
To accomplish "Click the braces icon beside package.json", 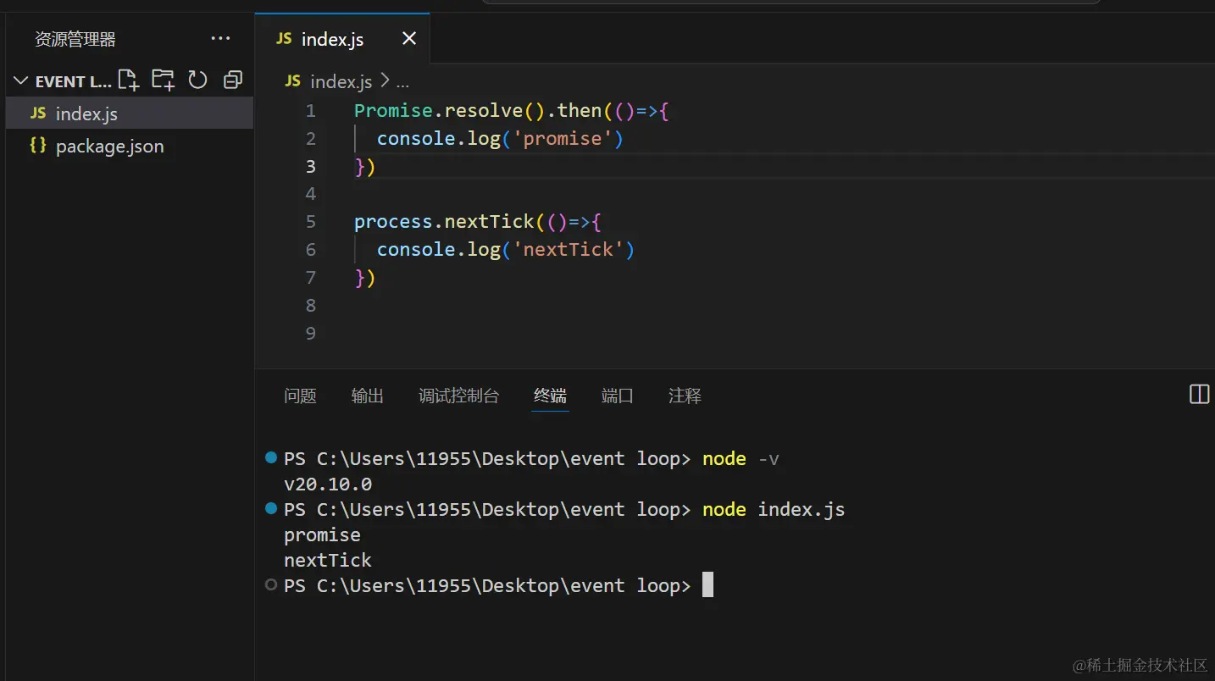I will pos(38,146).
